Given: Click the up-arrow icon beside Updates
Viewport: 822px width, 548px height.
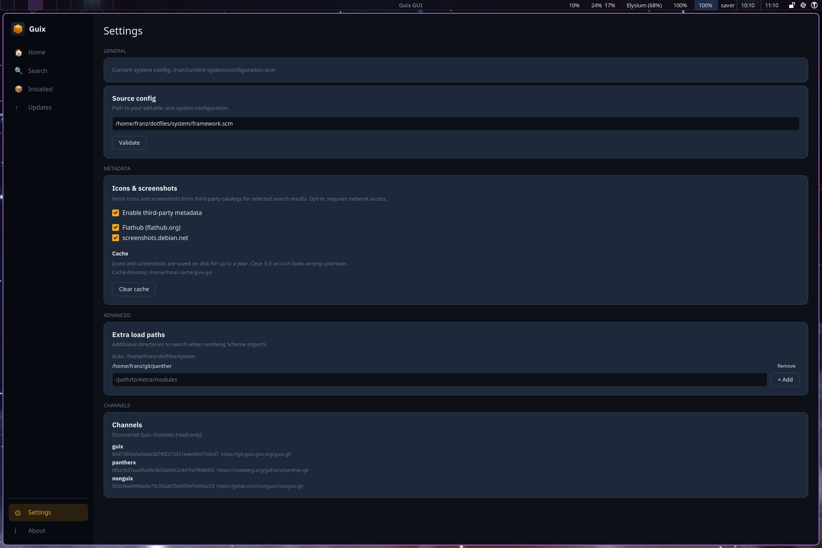Looking at the screenshot, I should pyautogui.click(x=17, y=108).
